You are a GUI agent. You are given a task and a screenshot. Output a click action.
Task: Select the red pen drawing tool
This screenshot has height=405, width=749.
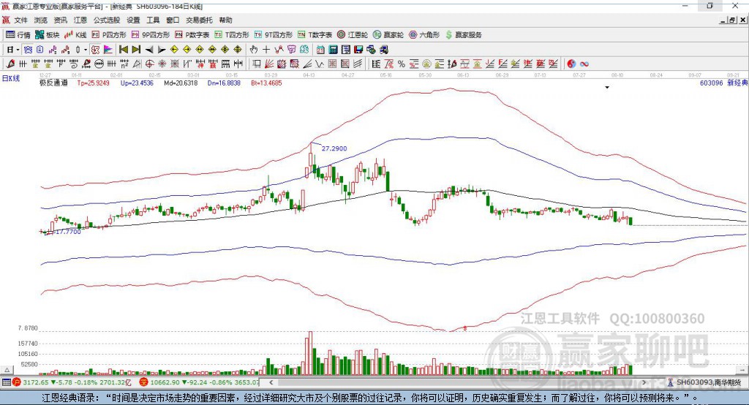(10, 64)
